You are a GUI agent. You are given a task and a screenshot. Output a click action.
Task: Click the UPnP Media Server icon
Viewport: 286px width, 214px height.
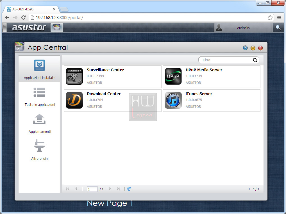pyautogui.click(x=173, y=76)
